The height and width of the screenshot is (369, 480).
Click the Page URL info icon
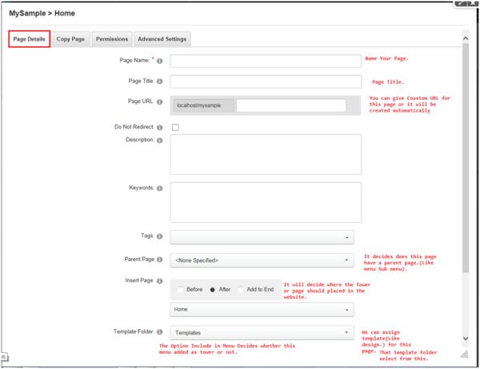[159, 101]
